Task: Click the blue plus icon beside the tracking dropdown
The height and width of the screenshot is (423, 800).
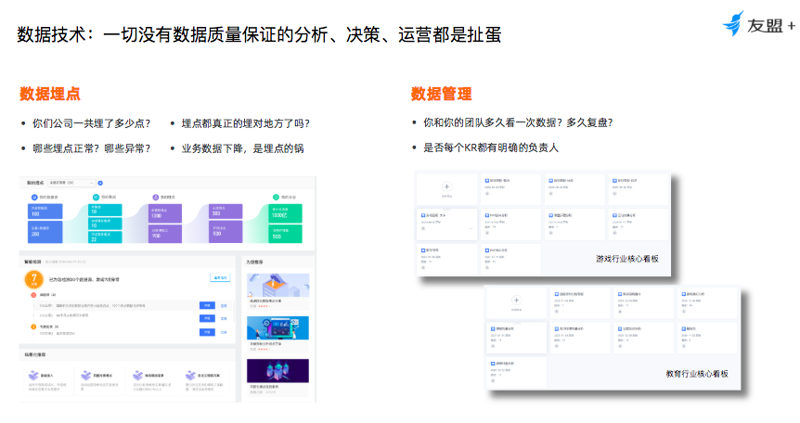Action: click(x=100, y=183)
